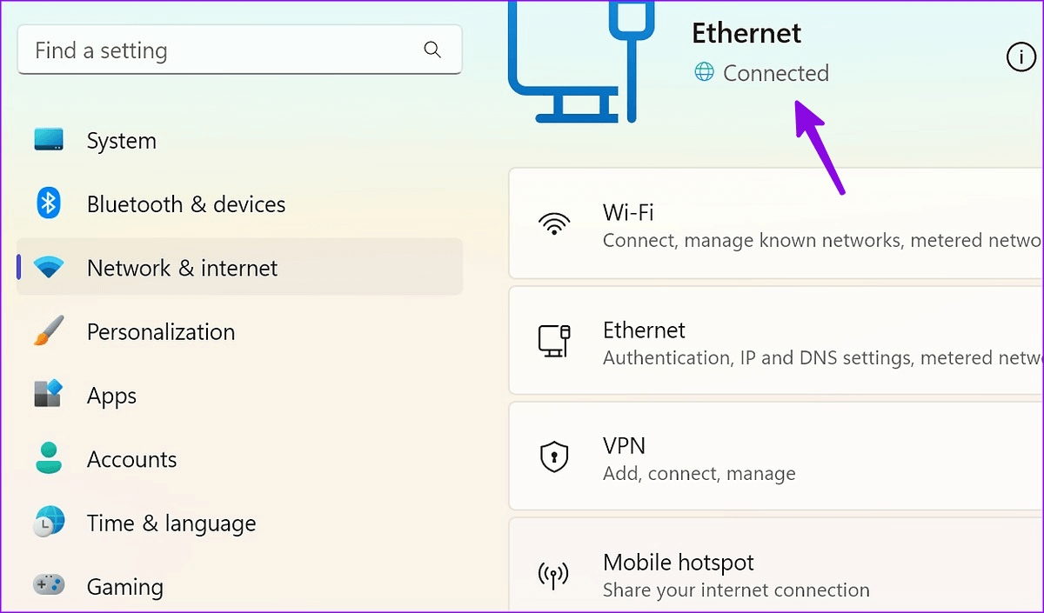Click the Bluetooth icon in sidebar
The height and width of the screenshot is (613, 1044).
(49, 204)
